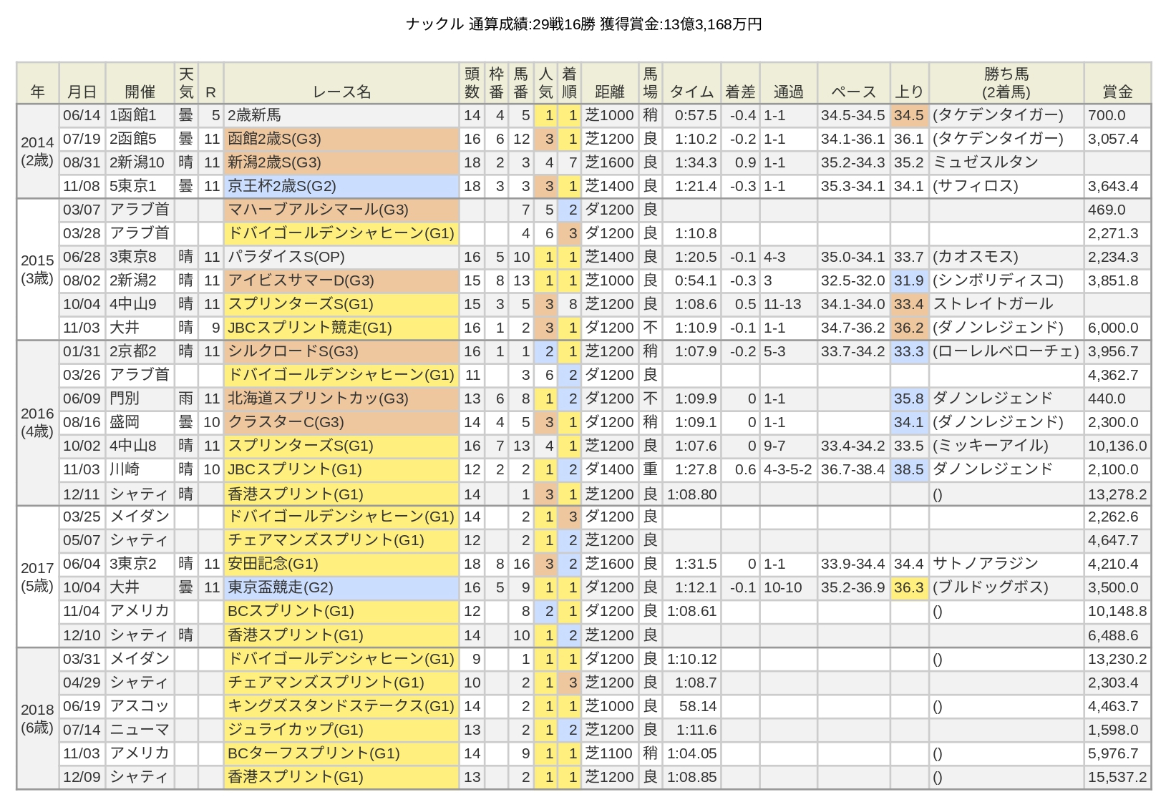Select the 勝ち馬 (2着馬) column header
Viewport: 1166px width, 807px height.
click(x=1006, y=83)
